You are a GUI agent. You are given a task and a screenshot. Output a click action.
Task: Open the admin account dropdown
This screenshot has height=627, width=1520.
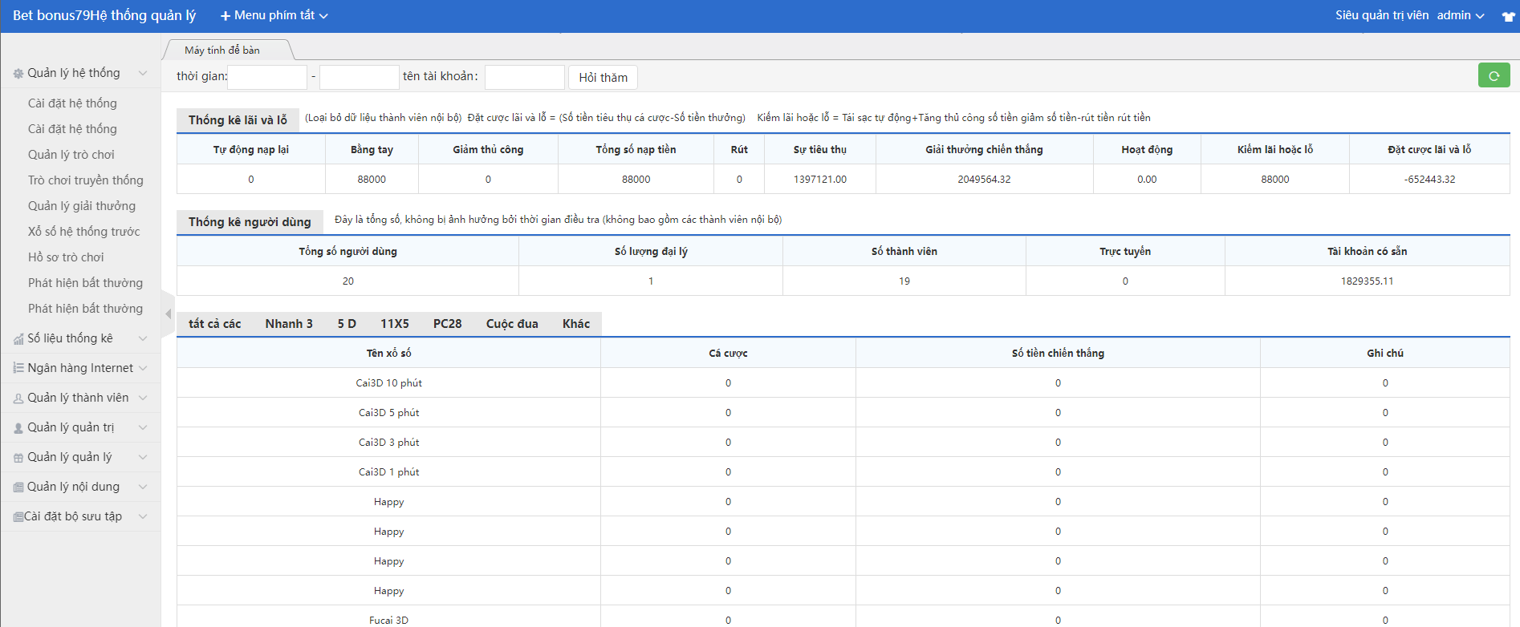[1460, 15]
